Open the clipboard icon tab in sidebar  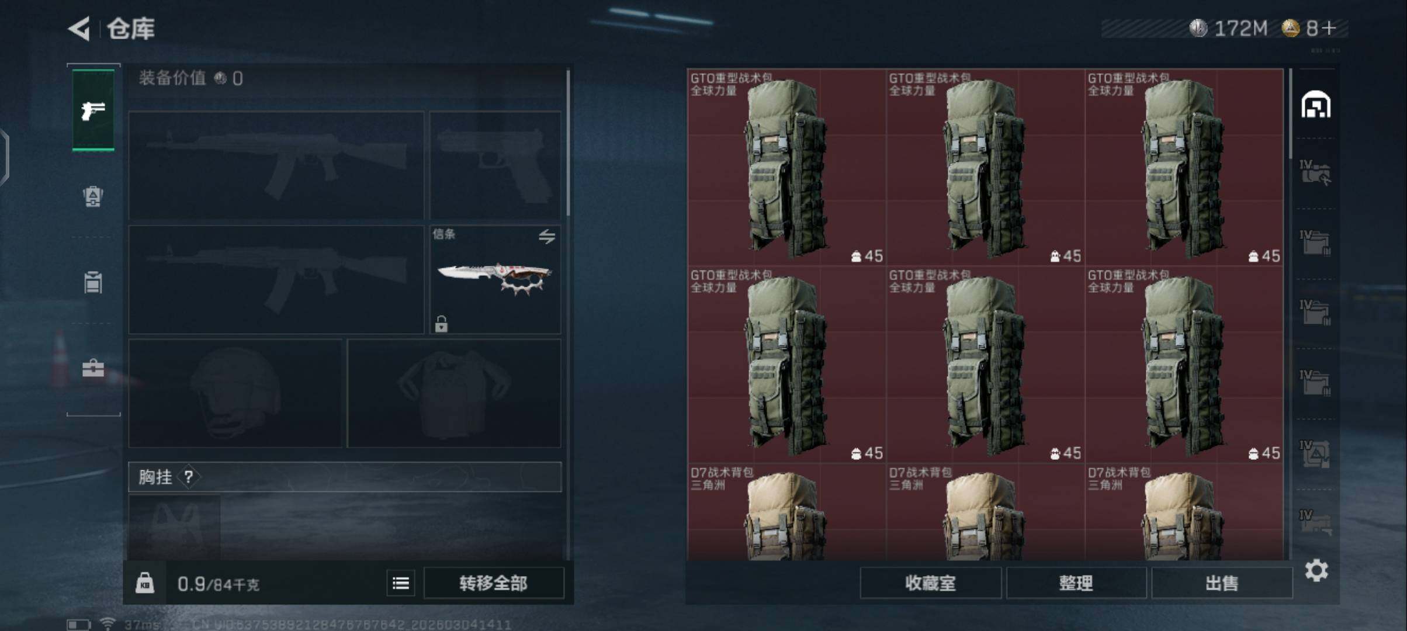click(93, 282)
